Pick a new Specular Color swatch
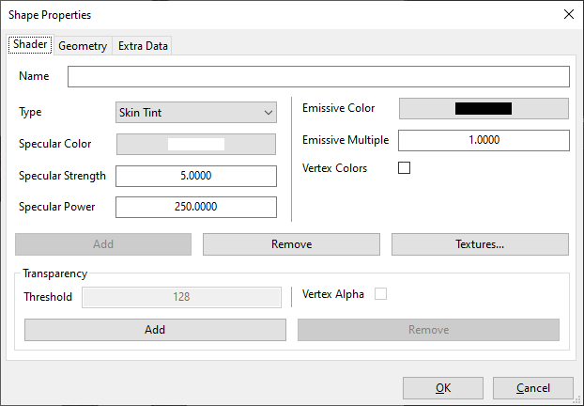Viewport: 584px width, 406px height. (196, 145)
